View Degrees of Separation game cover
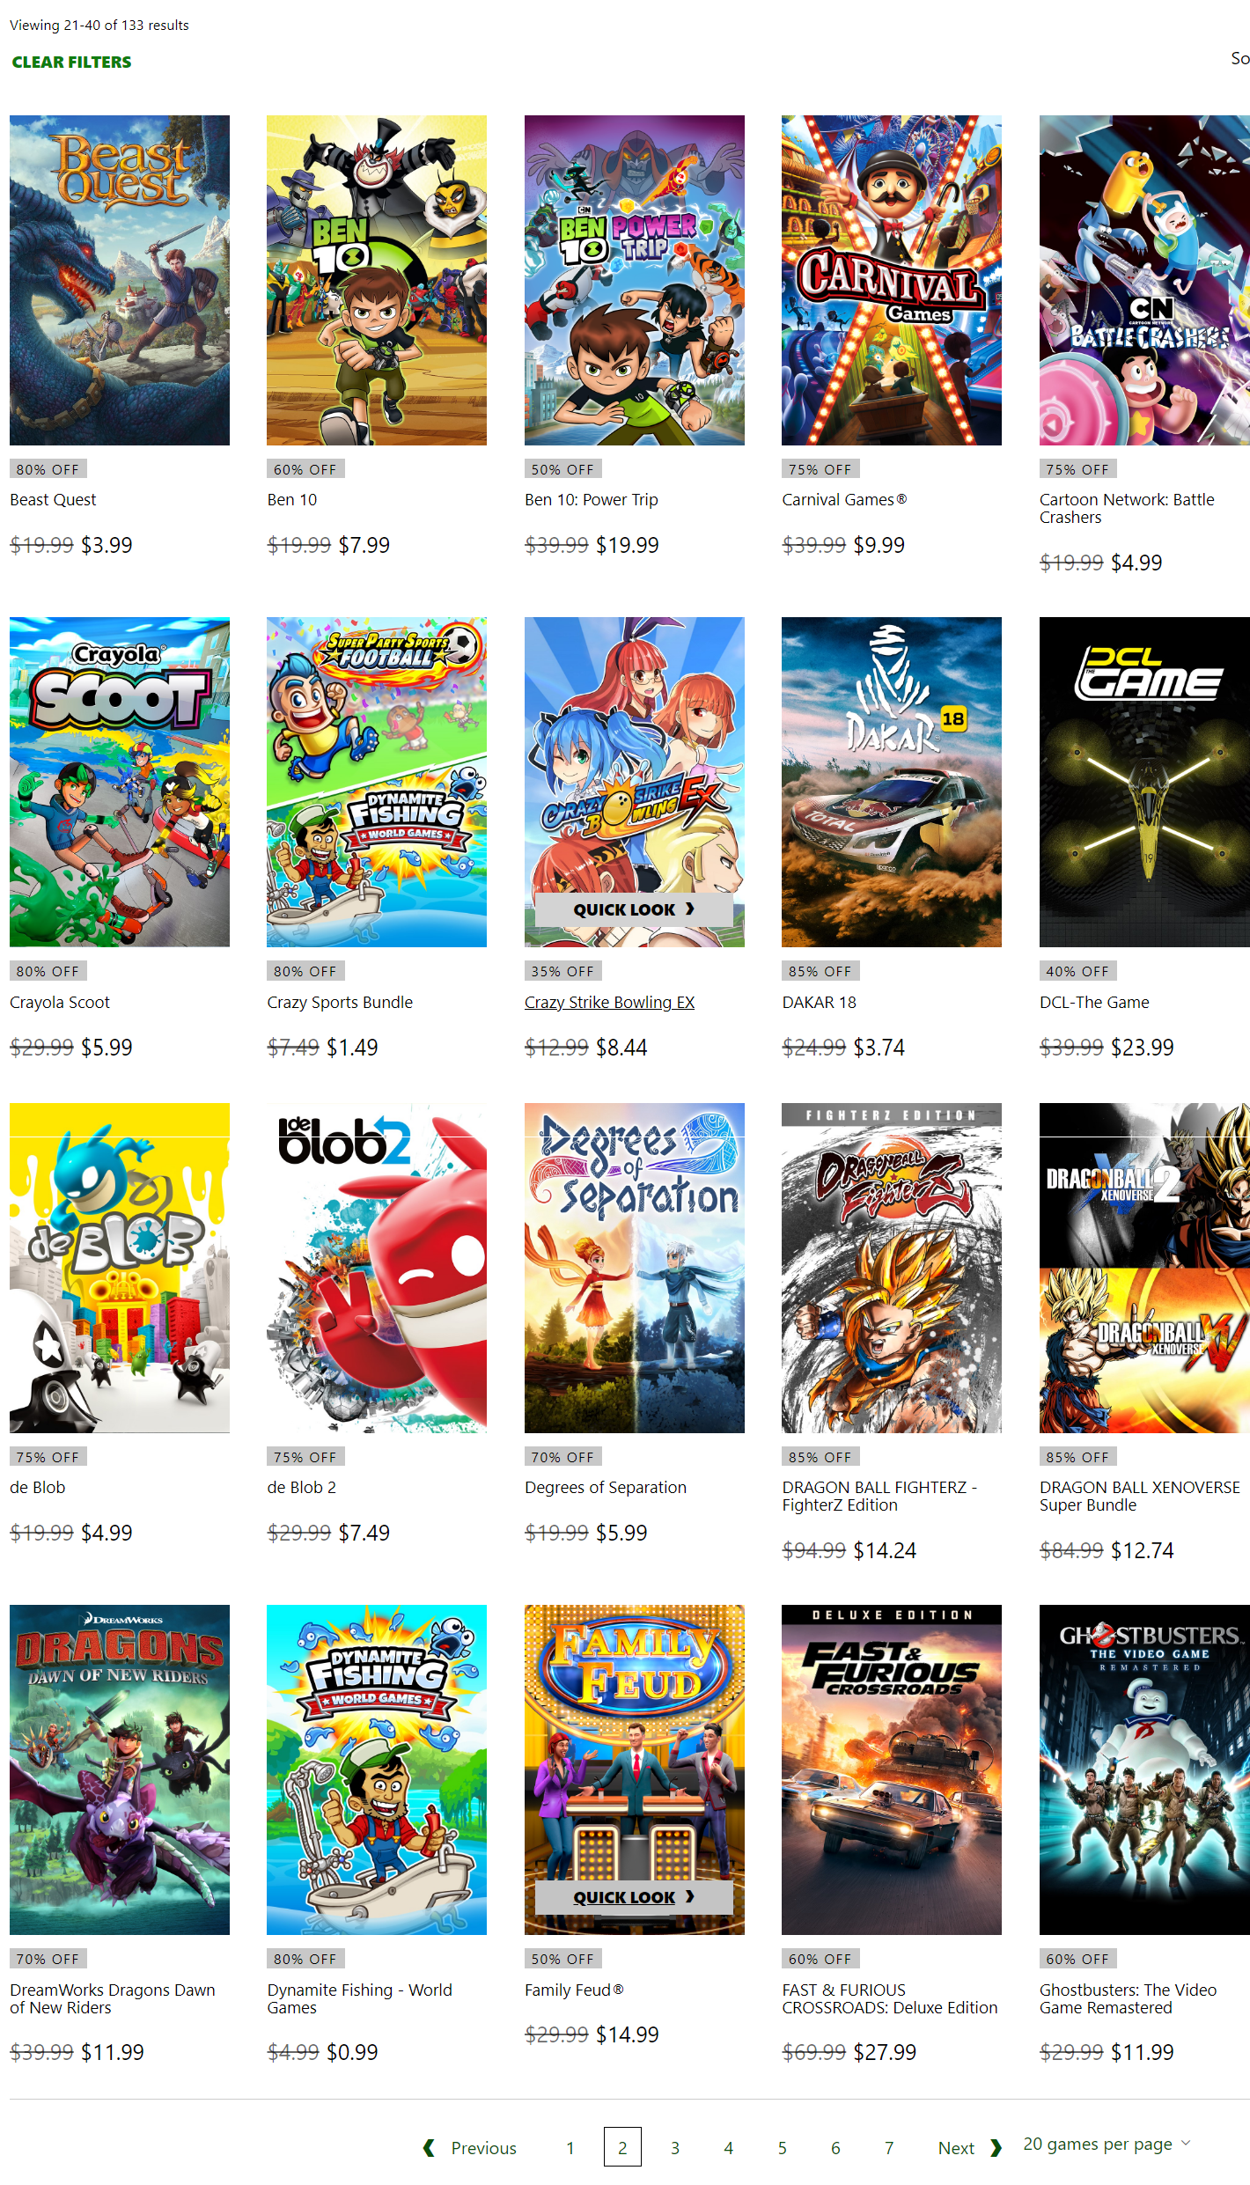Screen dimensions: 1250x2185 point(635,1268)
